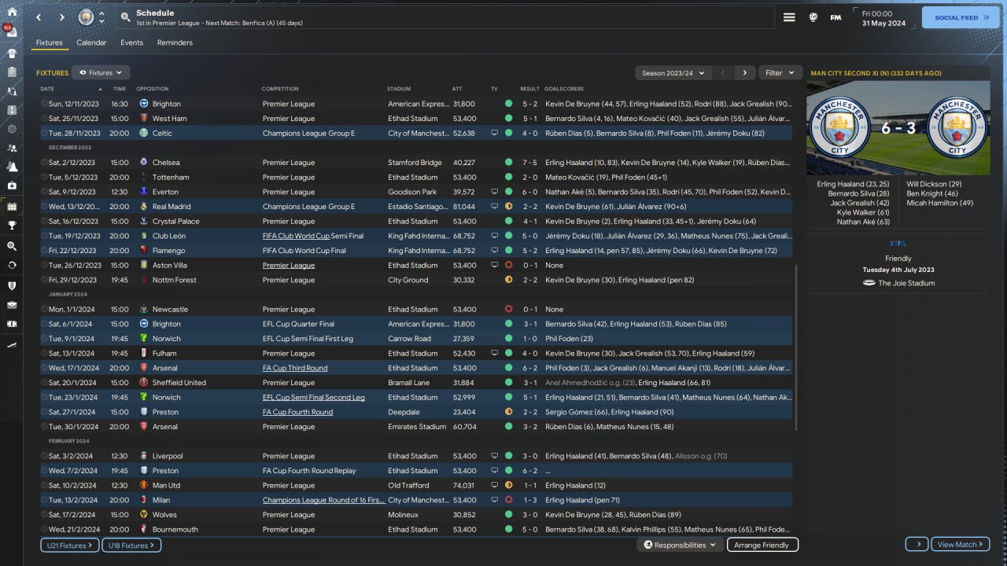This screenshot has height=566, width=1007.
Task: Expand the Fixtures view dropdown
Action: tap(101, 73)
